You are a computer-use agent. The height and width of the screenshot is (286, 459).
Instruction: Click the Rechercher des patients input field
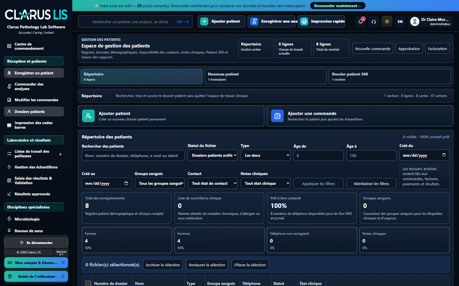pos(133,156)
